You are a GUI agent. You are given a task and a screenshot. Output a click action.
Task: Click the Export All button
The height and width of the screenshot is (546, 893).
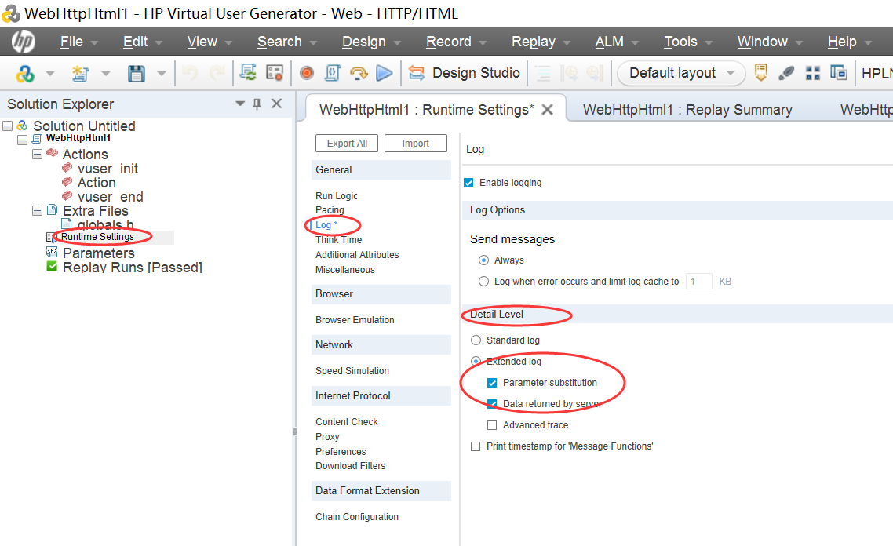[x=347, y=144]
